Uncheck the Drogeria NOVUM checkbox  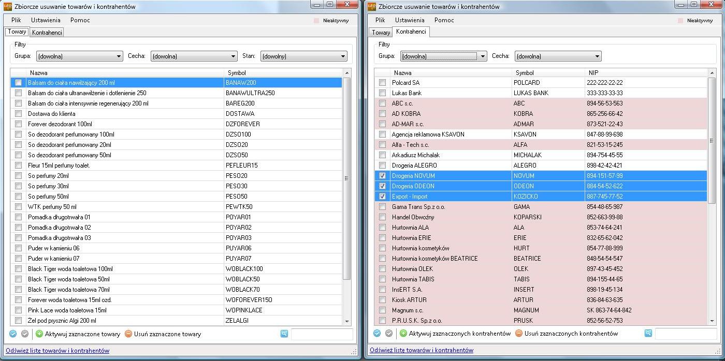click(x=383, y=176)
